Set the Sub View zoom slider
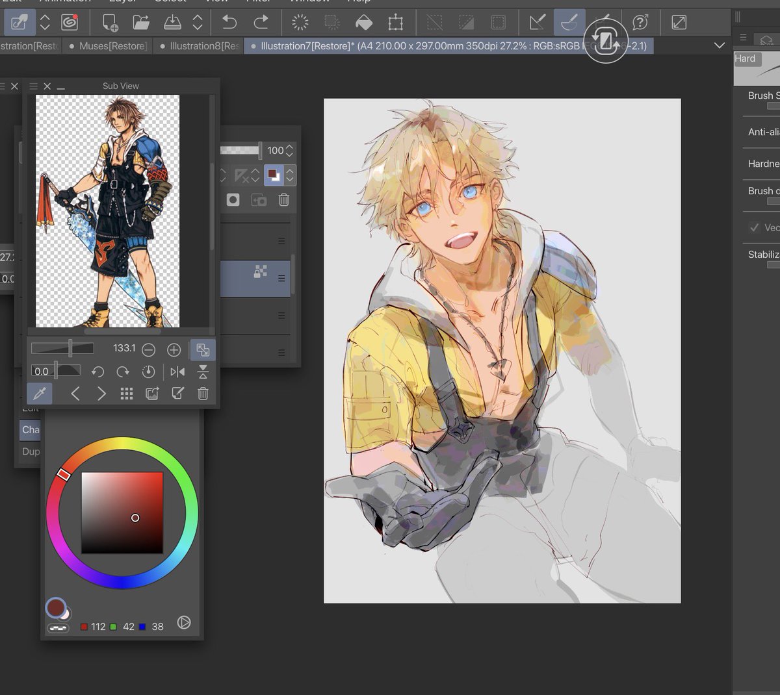Screen dimensions: 780x695 click(62, 349)
